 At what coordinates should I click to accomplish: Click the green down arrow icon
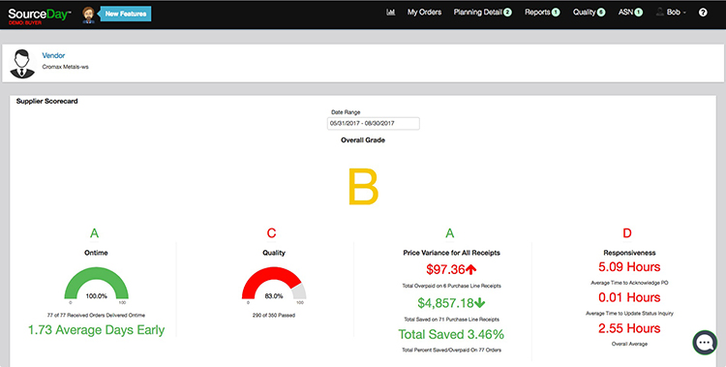480,303
